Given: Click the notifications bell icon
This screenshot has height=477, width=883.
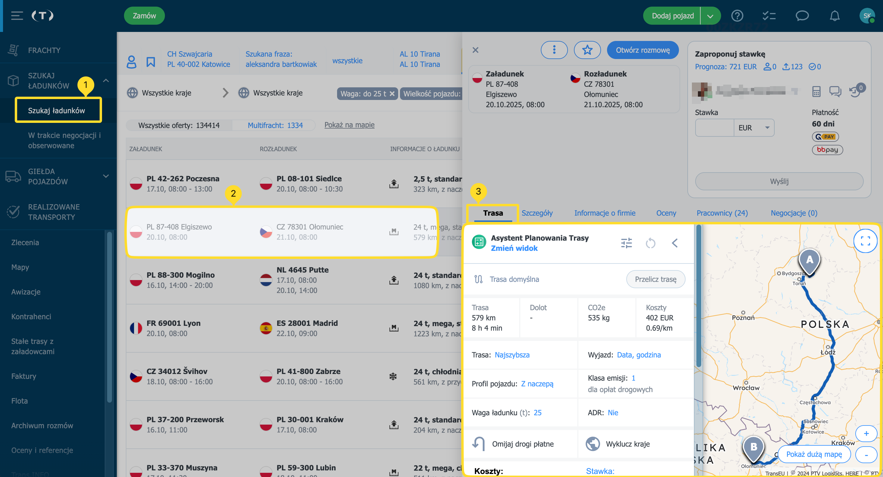Looking at the screenshot, I should [x=834, y=16].
